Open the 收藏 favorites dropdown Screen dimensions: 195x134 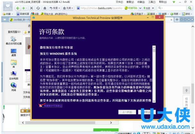point(7,14)
